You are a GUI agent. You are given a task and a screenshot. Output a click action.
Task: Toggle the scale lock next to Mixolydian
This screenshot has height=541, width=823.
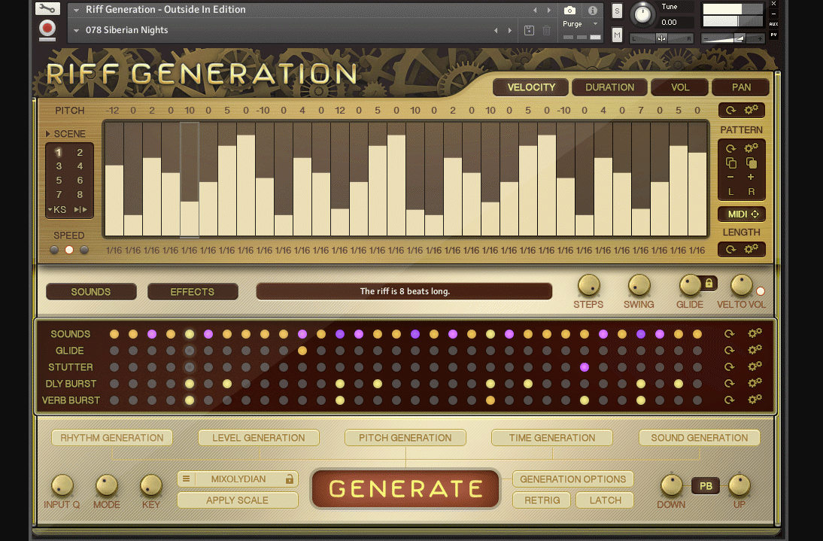click(x=289, y=479)
